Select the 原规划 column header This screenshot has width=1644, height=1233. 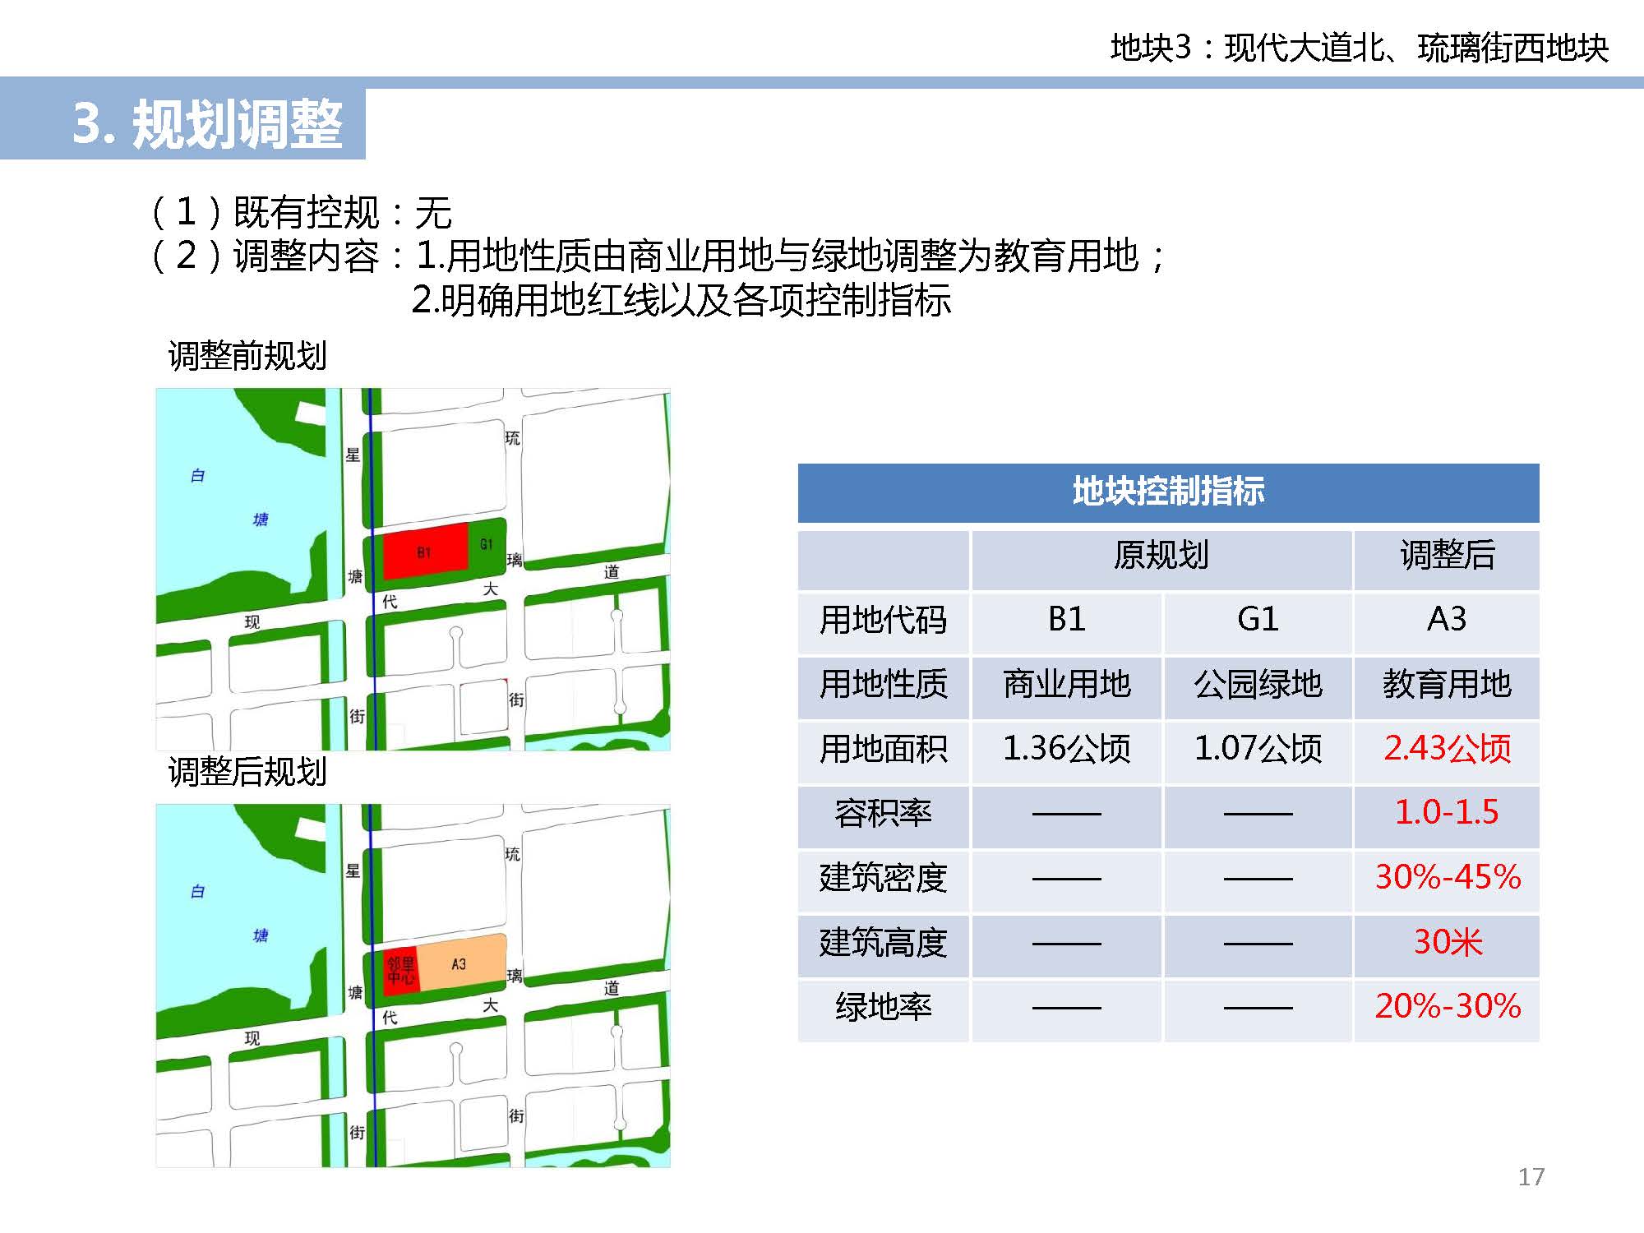pos(1161,556)
